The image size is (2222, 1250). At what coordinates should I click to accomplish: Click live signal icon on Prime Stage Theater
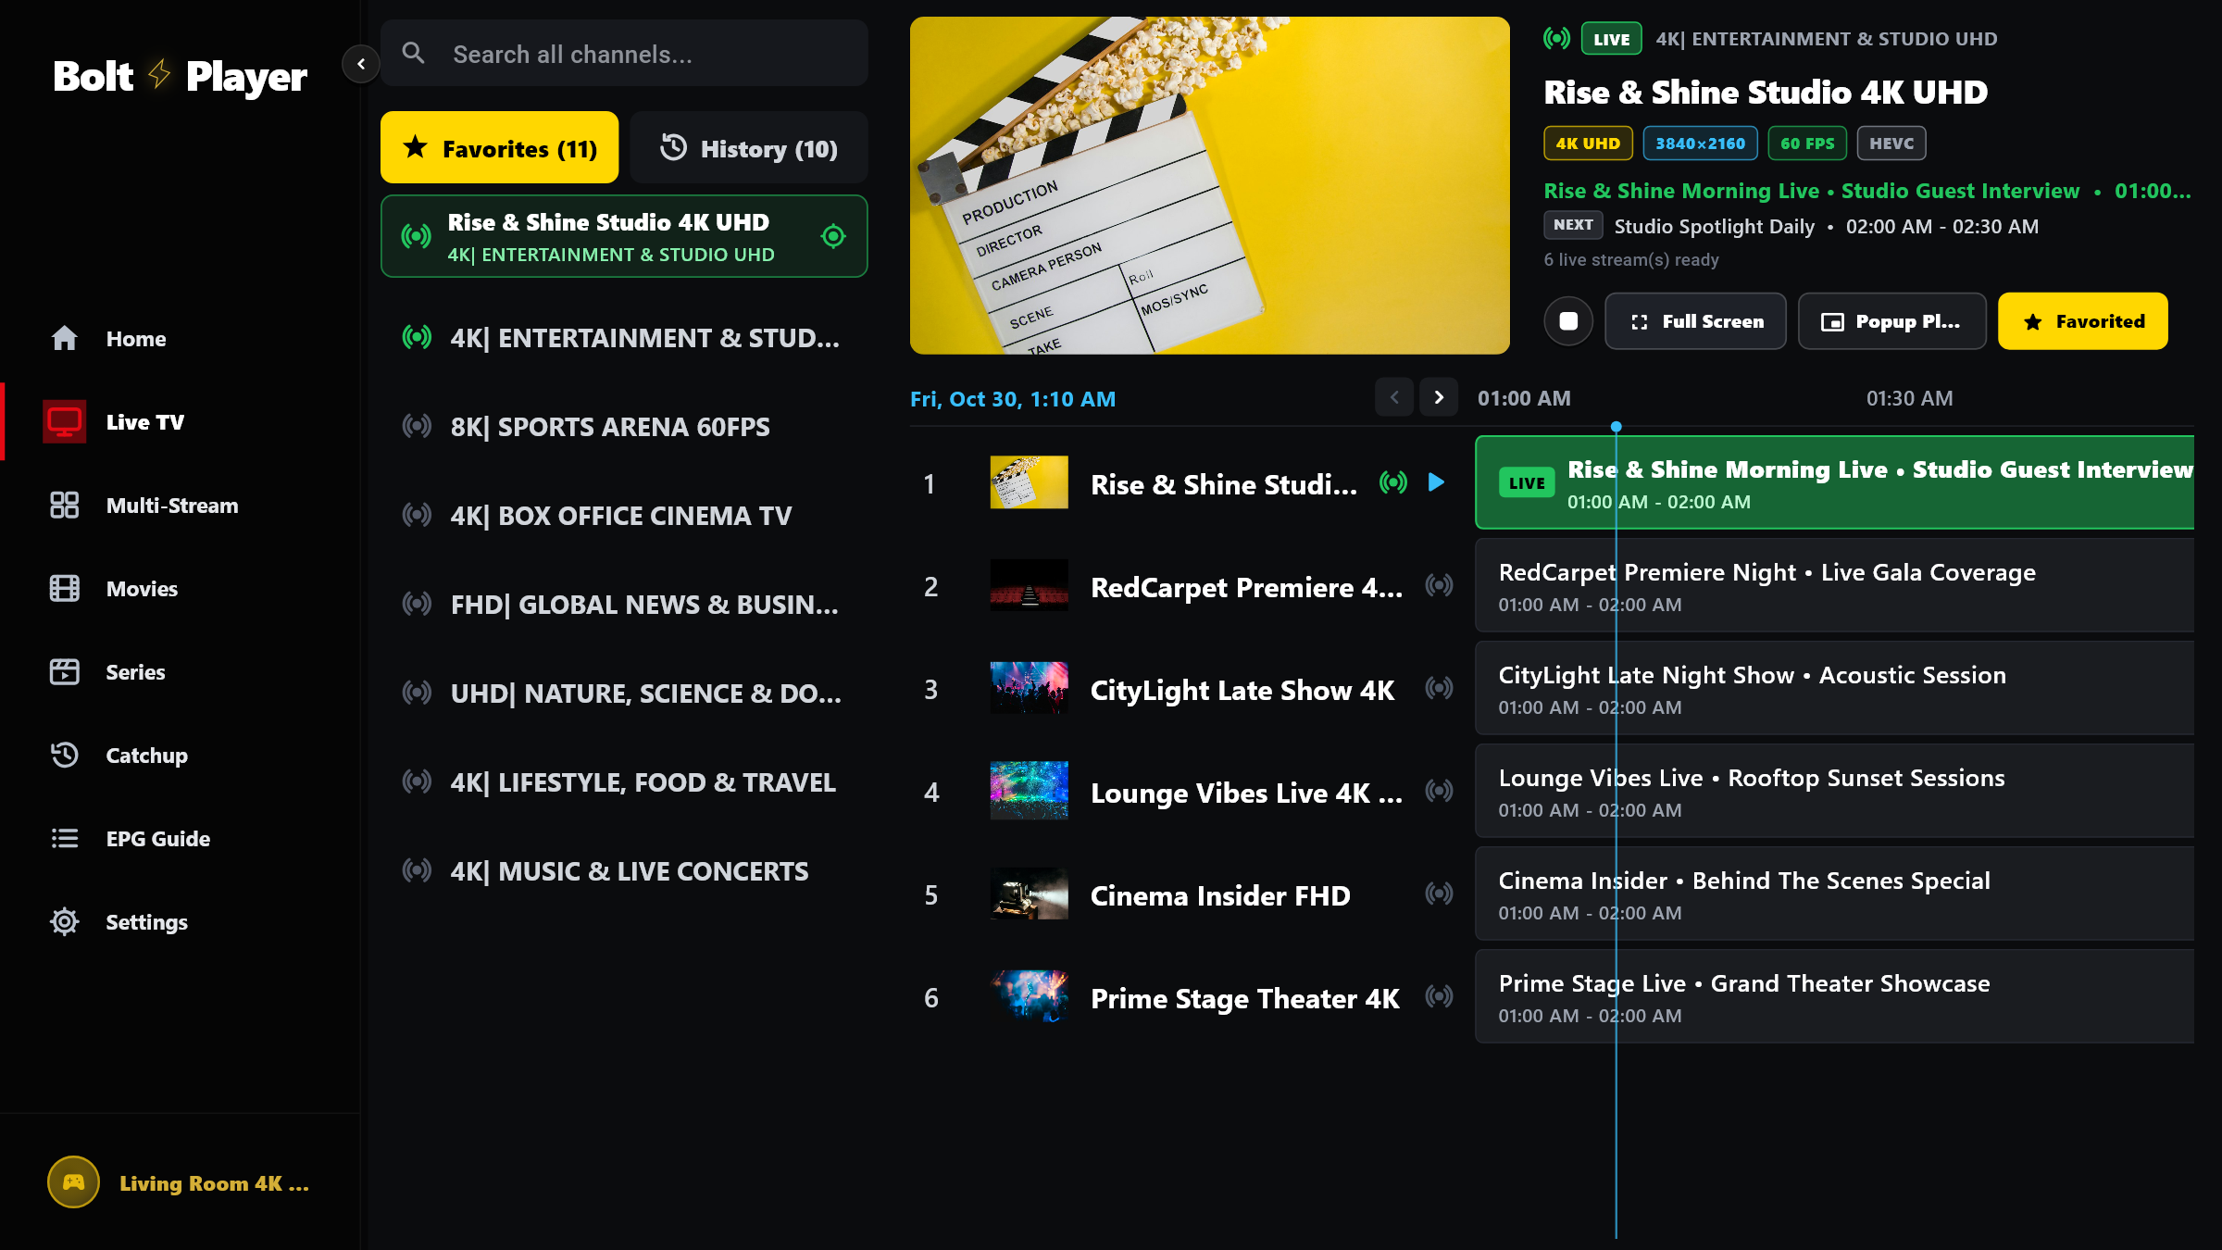click(1439, 996)
